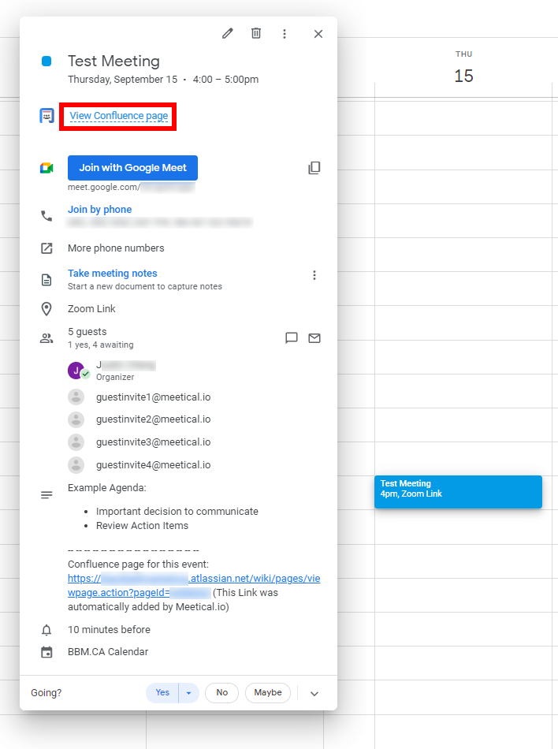Image resolution: width=558 pixels, height=749 pixels.
Task: Click the blue event color square
Action: point(46,61)
